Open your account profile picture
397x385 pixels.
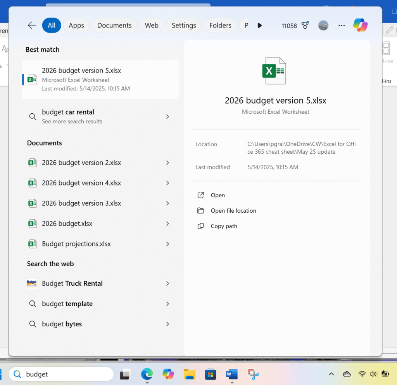(323, 25)
